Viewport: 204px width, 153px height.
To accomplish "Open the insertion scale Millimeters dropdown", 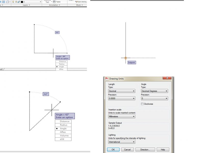I will [x=122, y=117].
